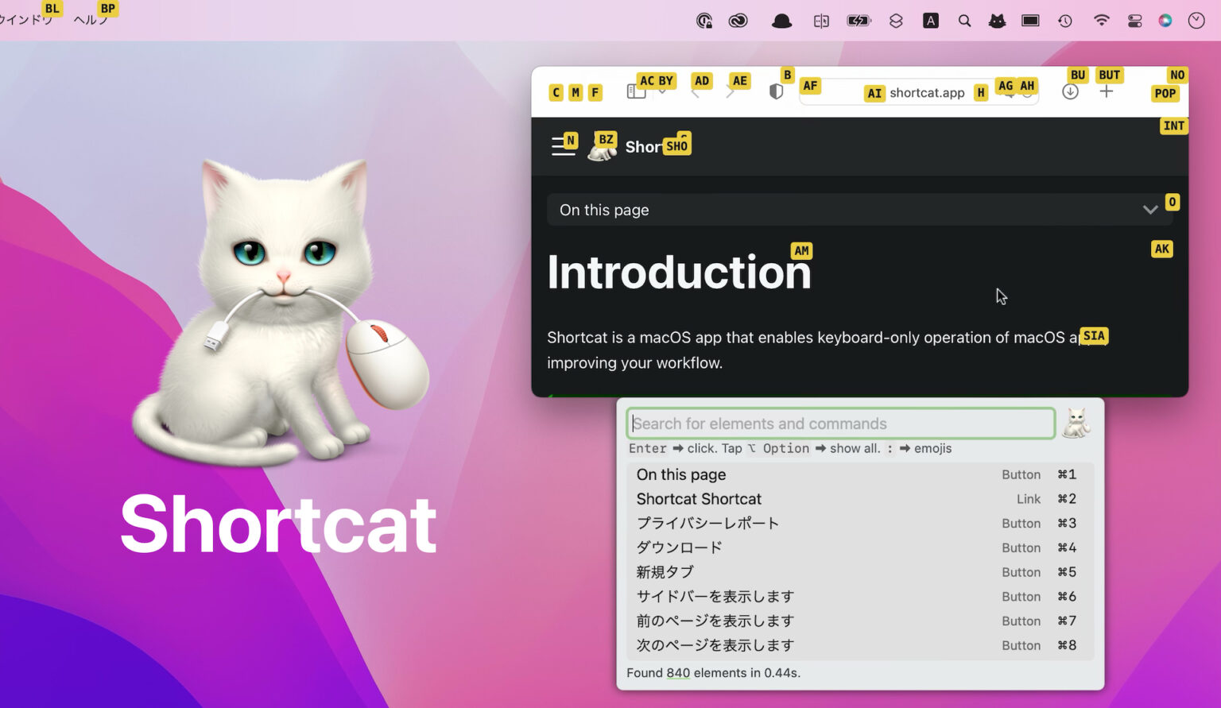
Task: Toggle Wi-Fi via the menu bar icon
Action: (1101, 21)
